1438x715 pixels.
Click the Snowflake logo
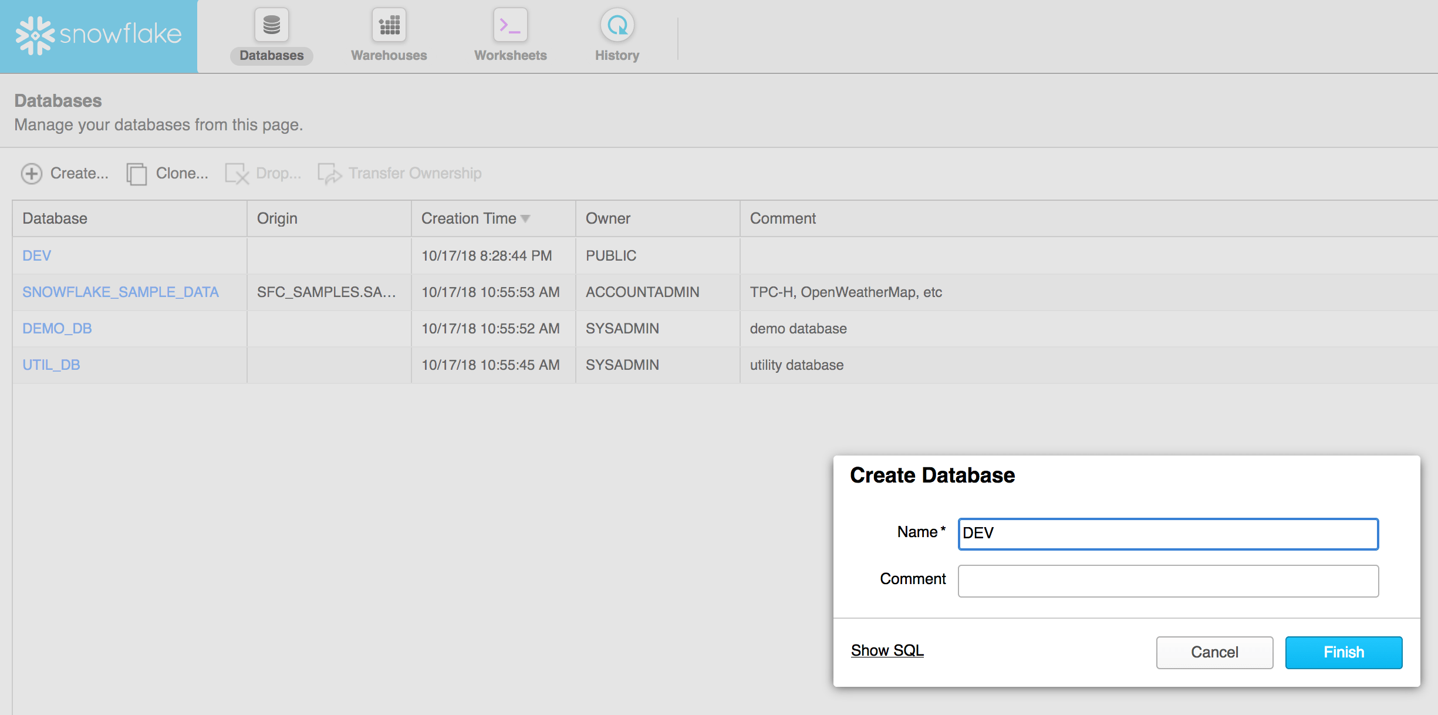(x=98, y=35)
